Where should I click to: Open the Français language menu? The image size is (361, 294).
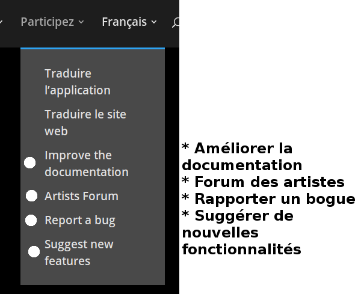click(x=124, y=22)
